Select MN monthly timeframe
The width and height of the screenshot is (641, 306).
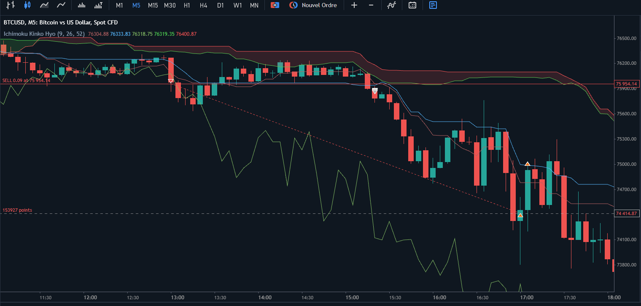[254, 5]
